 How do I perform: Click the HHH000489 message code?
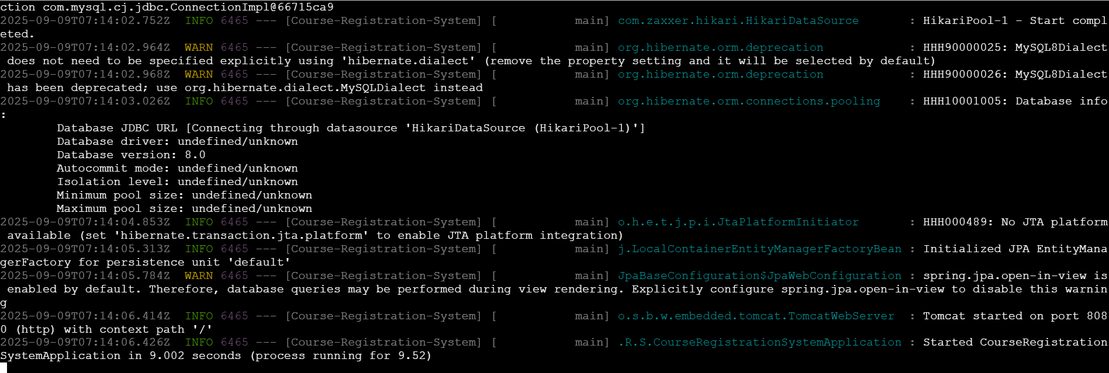click(x=958, y=222)
